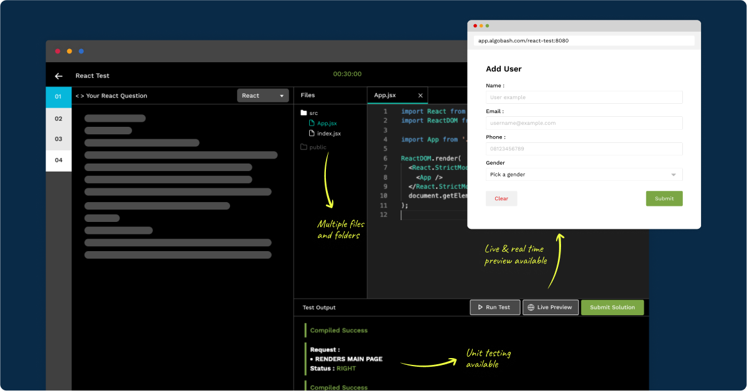747x391 pixels.
Task: Click Clear on the Add User form
Action: (x=501, y=198)
